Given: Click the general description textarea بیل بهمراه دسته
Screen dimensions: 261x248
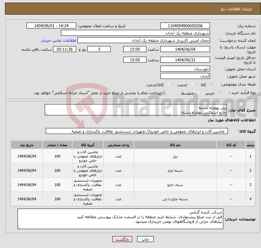Looking at the screenshot, I should click(136, 110).
